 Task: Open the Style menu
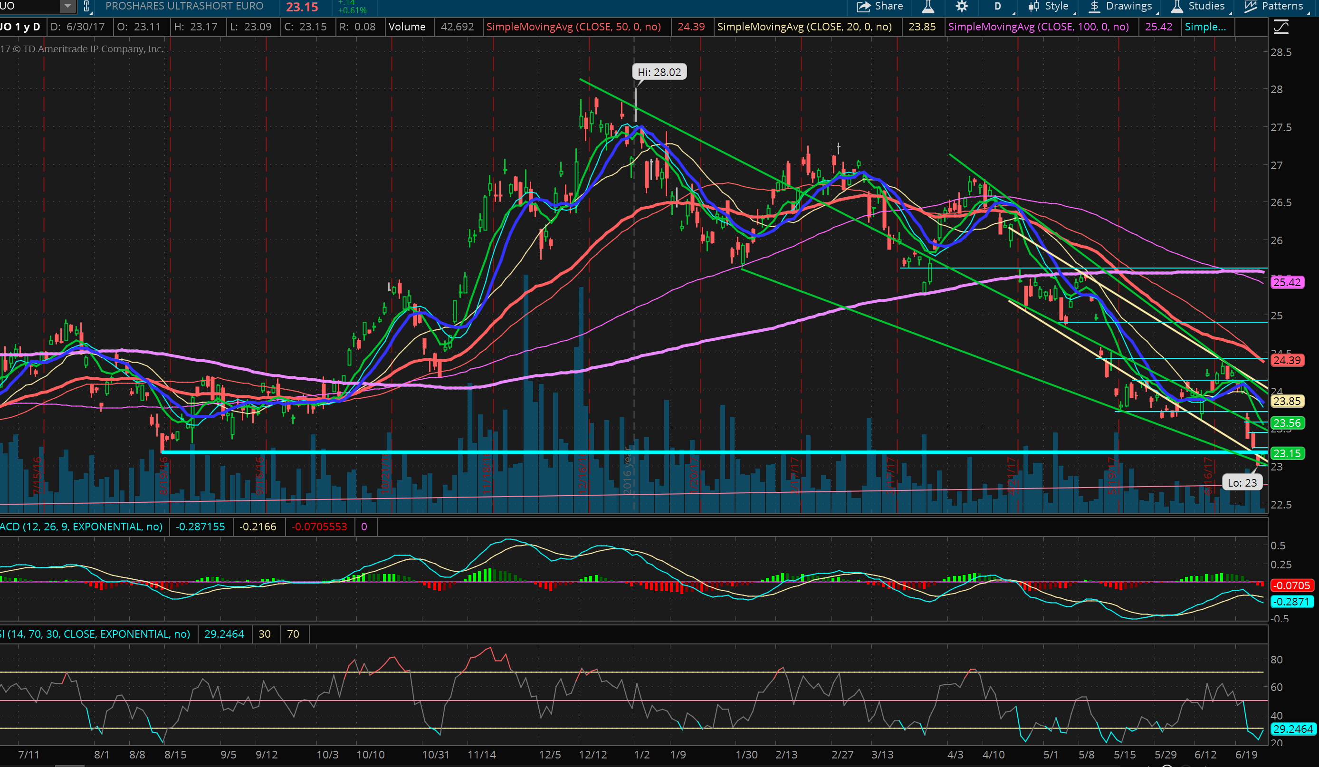tap(1056, 6)
